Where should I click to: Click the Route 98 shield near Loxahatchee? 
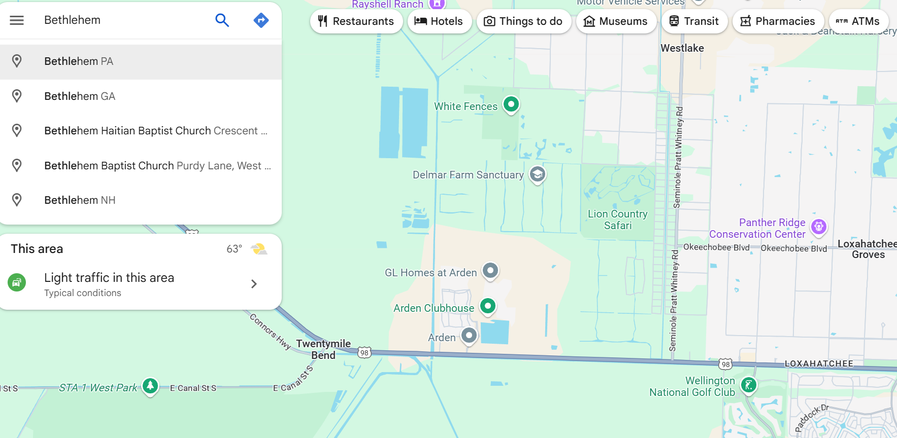click(726, 364)
